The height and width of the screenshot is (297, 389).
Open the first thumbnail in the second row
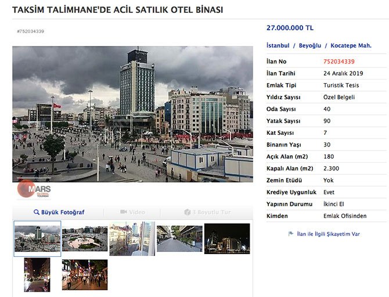click(37, 274)
